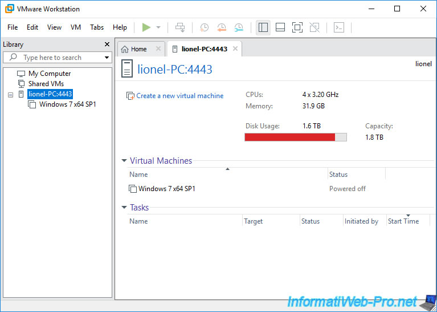Screen dimensions: 437x312
Task: Select lionel-PC:4443 in Library tree
Action: click(50, 94)
